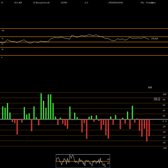
Task: Click the '(5,5' parameter text in header
Action: [86, 3]
